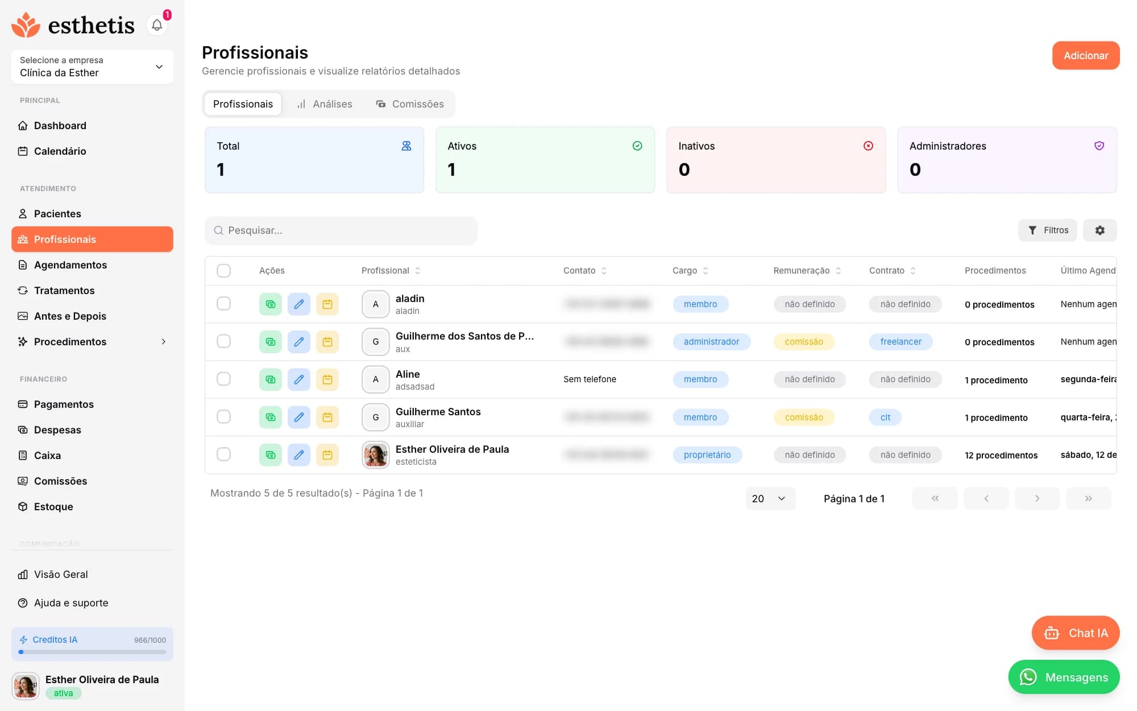Expand the Procedimentos sidebar submenu
Screen dimensions: 1137x711
(x=164, y=342)
